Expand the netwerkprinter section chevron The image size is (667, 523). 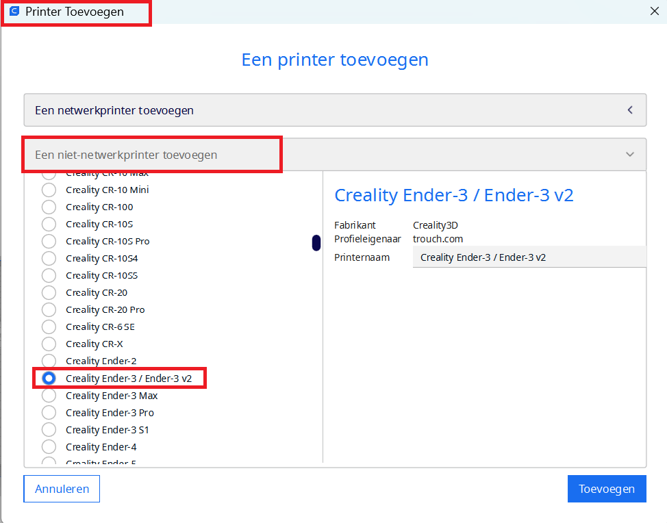[630, 110]
